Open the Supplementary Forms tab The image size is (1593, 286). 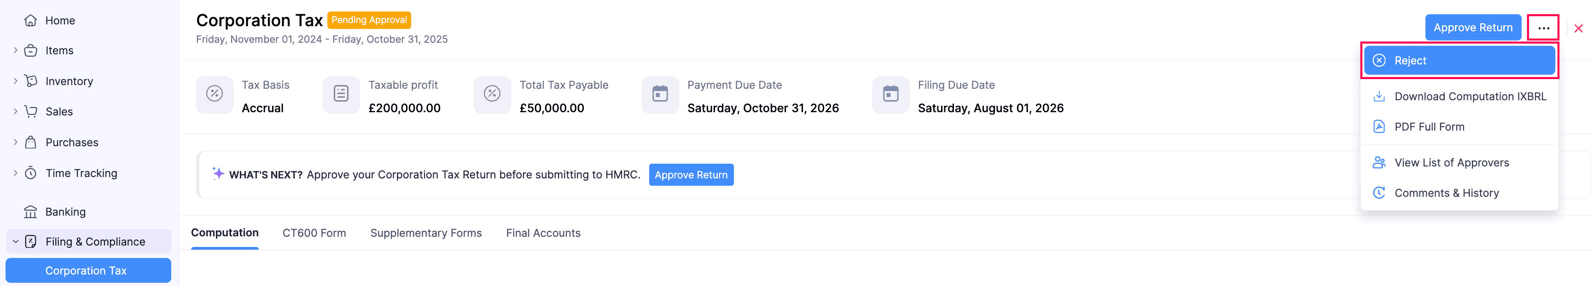click(x=425, y=233)
